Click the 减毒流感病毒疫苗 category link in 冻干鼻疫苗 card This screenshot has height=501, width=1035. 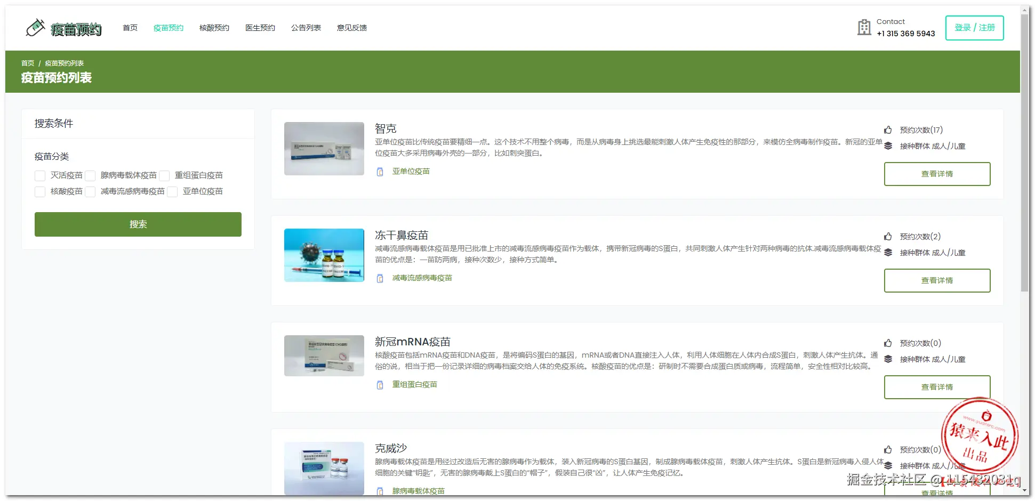coord(422,278)
